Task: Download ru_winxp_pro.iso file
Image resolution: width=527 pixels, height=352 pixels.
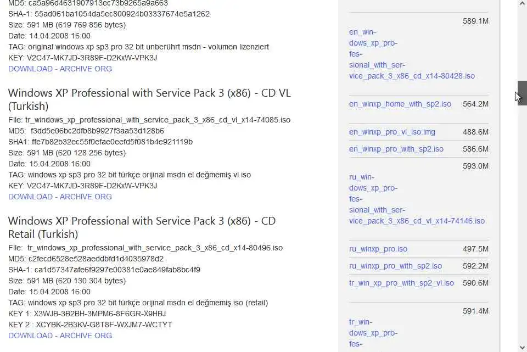Action: [378, 249]
